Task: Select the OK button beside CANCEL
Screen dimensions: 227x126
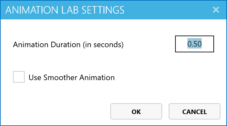Action: pos(136,111)
